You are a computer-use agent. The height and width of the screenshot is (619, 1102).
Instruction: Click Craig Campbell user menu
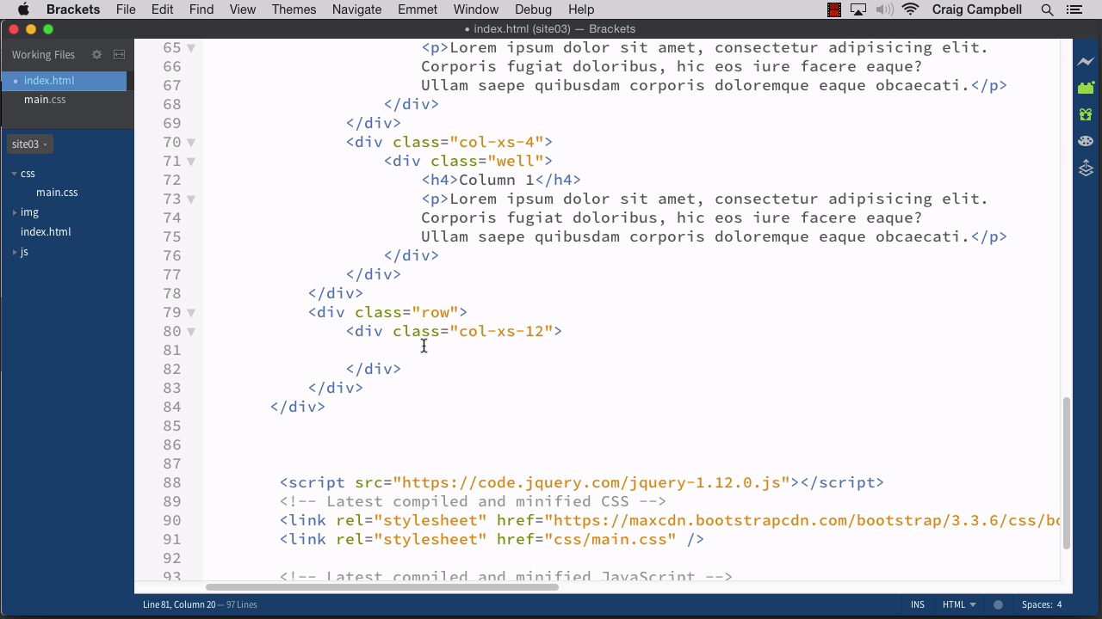977,9
